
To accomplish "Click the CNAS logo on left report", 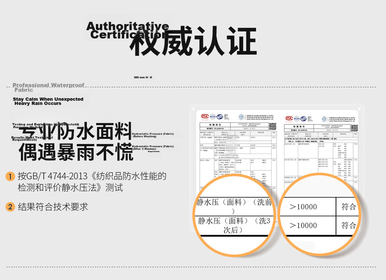I will (220, 117).
